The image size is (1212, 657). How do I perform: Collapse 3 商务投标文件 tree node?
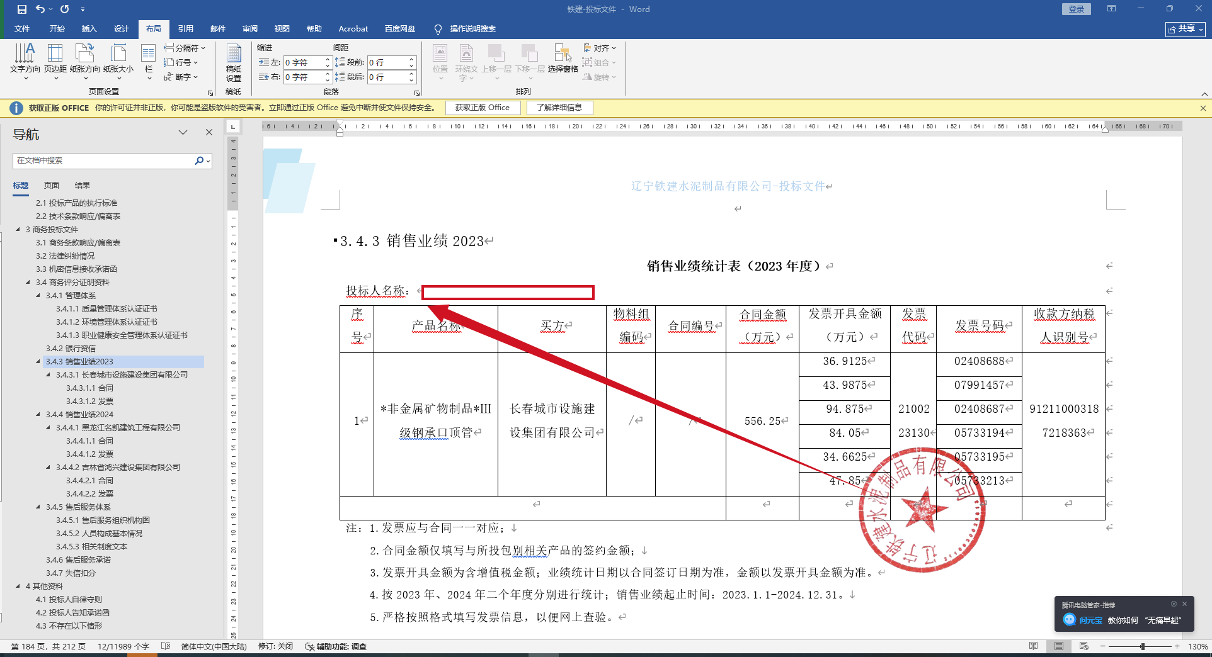[x=18, y=230]
